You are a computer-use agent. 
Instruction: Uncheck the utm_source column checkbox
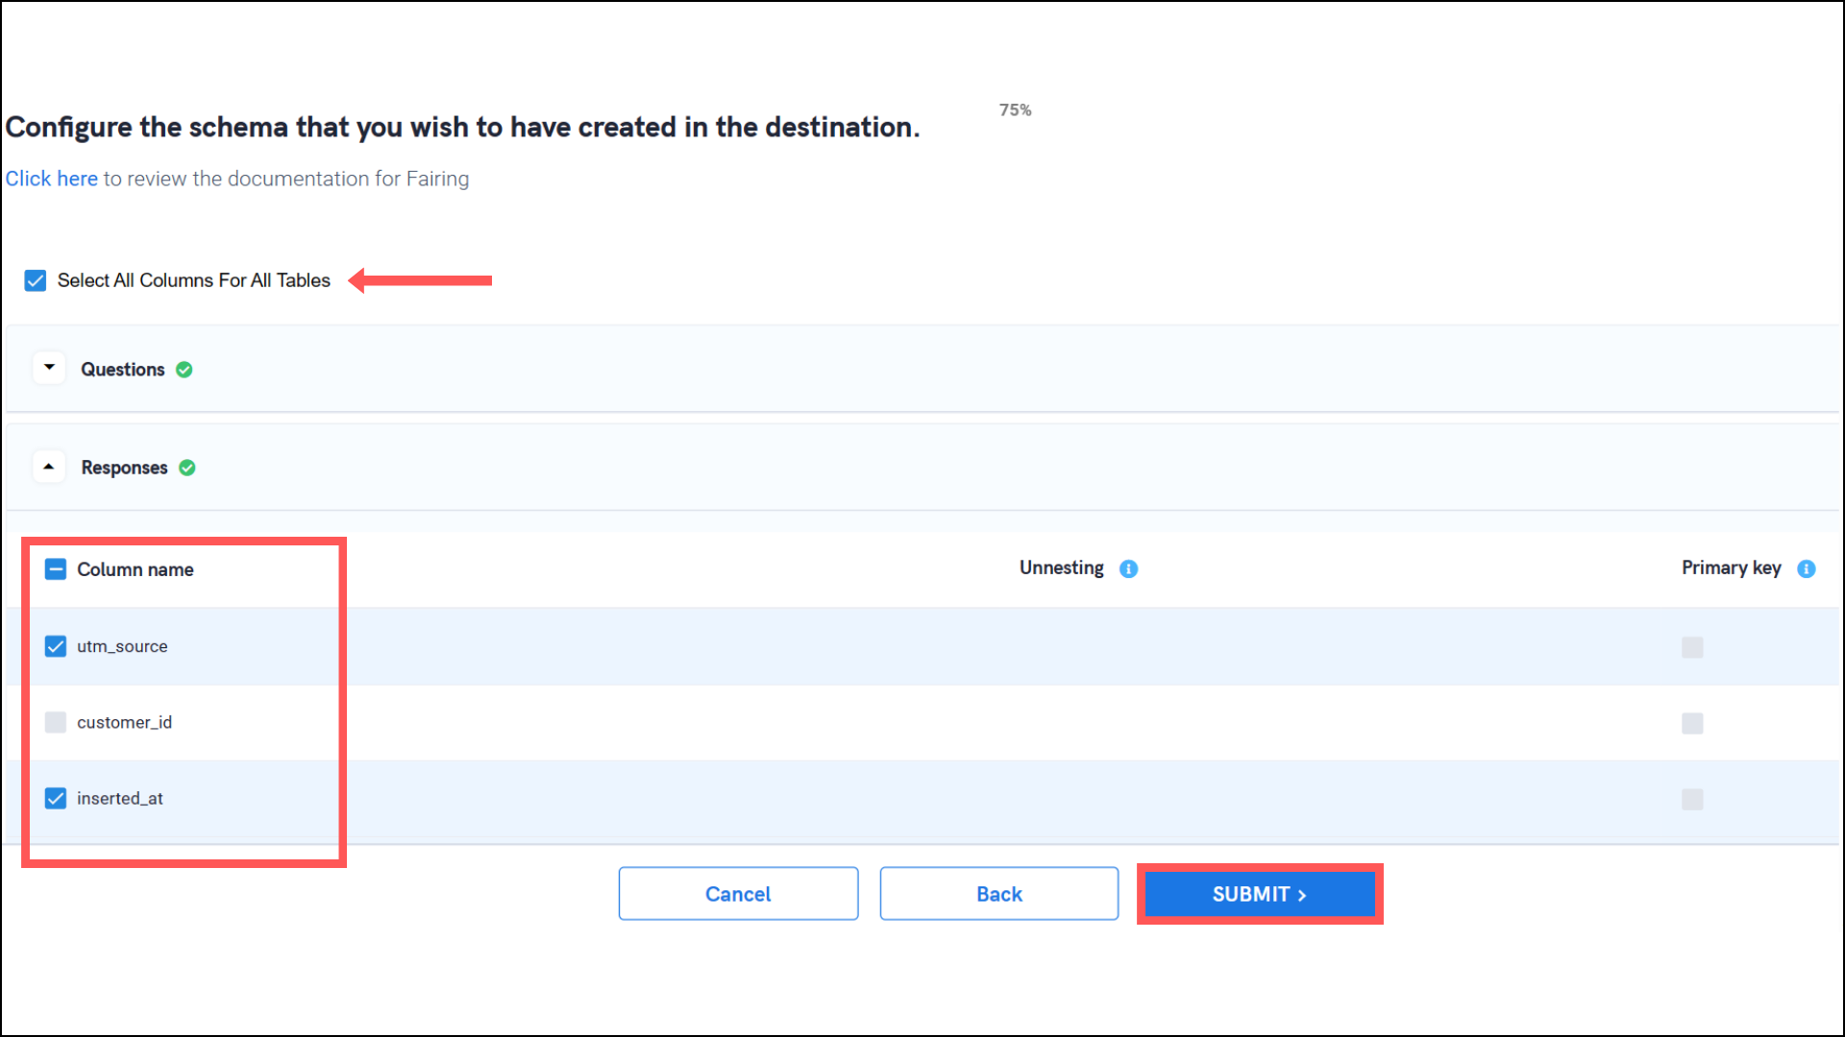[56, 646]
